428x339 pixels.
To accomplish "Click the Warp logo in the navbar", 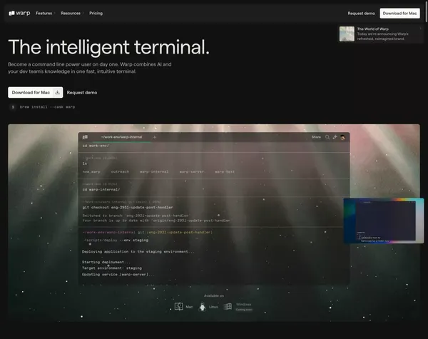I will pyautogui.click(x=19, y=13).
